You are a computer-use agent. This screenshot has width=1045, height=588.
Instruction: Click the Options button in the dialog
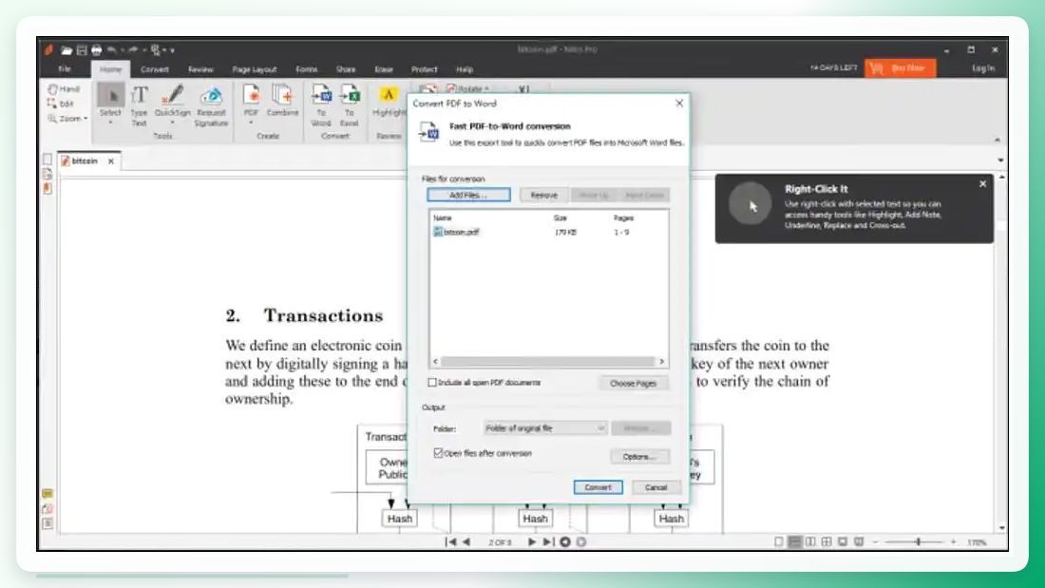click(x=639, y=457)
